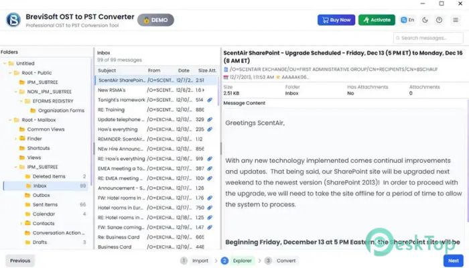
Task: Select the RE: Training message
Action: click(x=156, y=110)
